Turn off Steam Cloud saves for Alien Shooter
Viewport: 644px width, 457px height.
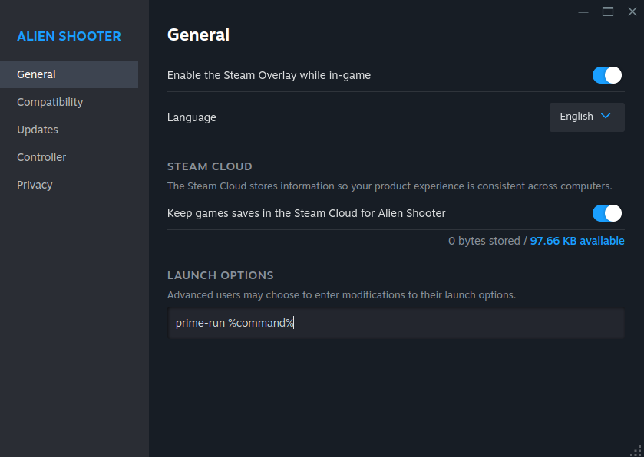coord(606,213)
